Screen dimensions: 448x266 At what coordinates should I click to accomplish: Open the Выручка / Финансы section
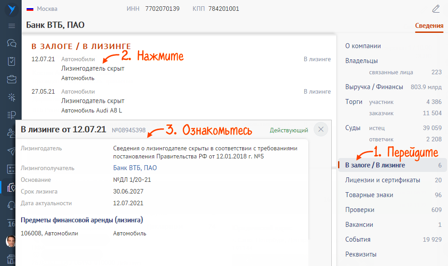point(374,87)
